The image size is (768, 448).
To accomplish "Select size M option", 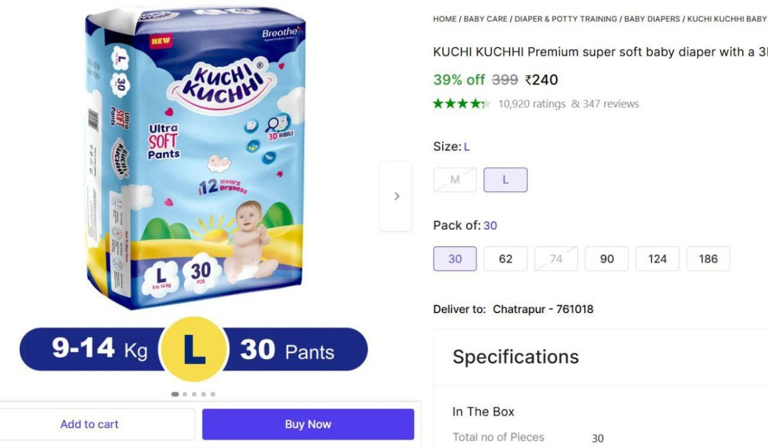I will [455, 180].
